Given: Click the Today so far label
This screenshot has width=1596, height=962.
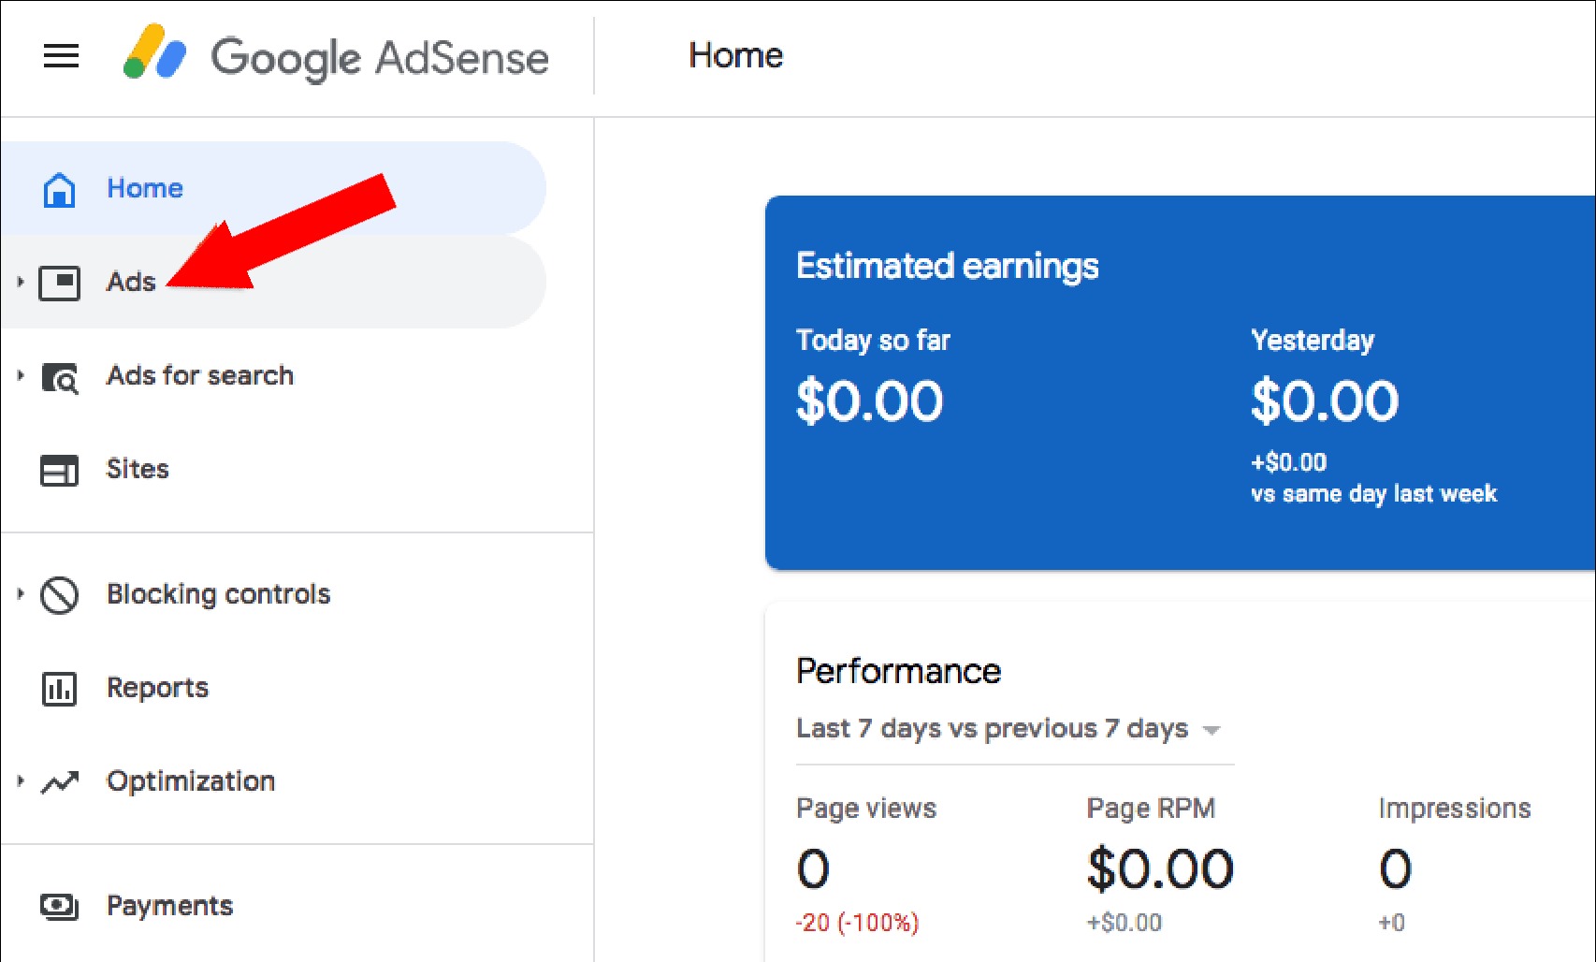Looking at the screenshot, I should (x=873, y=340).
